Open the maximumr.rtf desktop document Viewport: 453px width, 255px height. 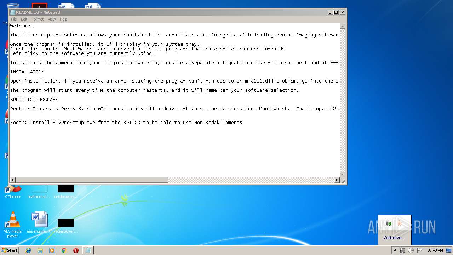tap(39, 223)
